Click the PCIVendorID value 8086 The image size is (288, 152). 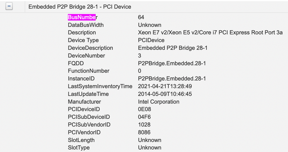(x=144, y=132)
